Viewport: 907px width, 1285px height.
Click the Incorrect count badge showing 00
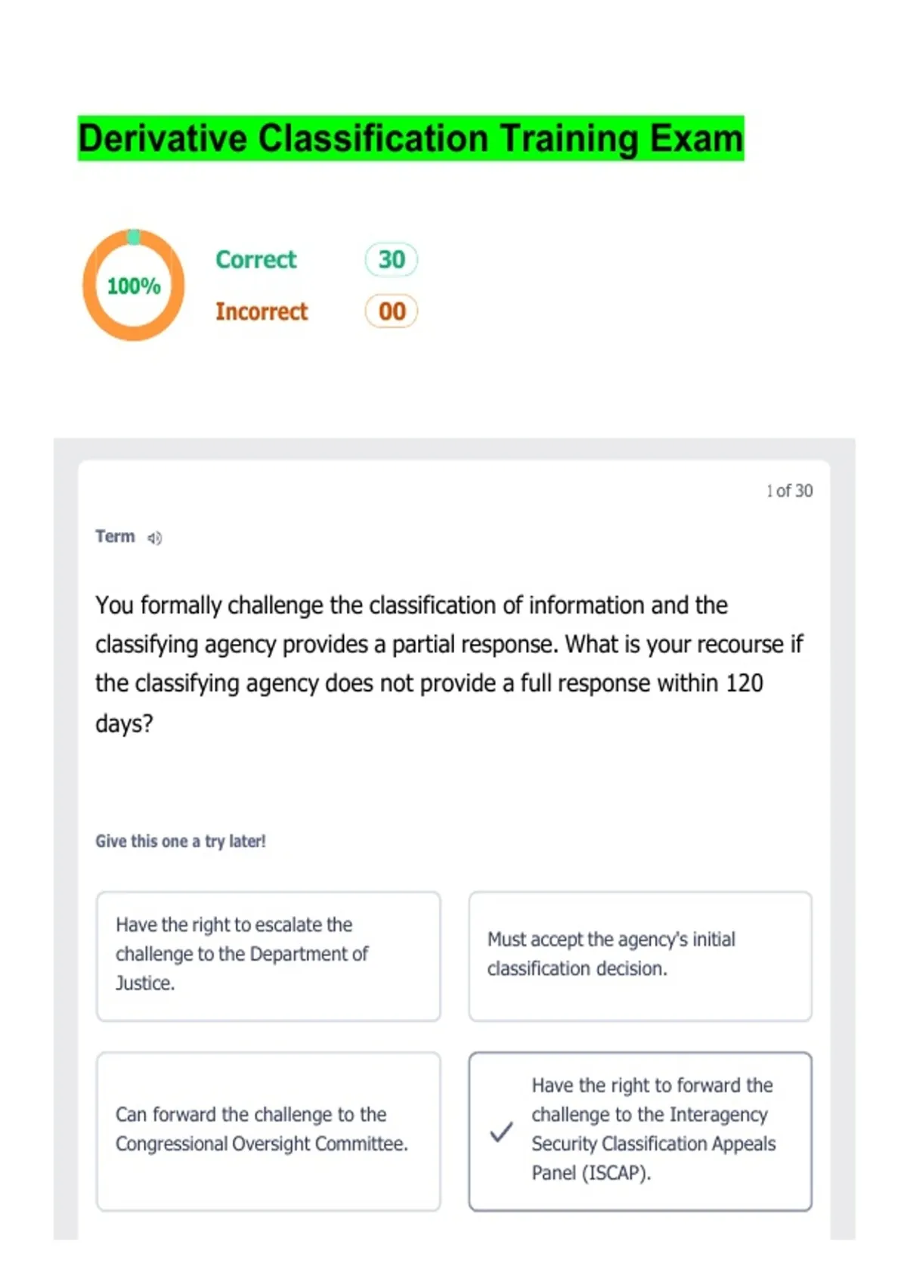tap(392, 311)
